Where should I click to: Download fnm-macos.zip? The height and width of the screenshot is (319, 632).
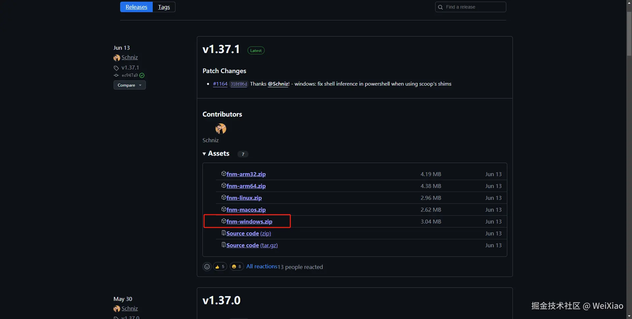click(x=246, y=210)
